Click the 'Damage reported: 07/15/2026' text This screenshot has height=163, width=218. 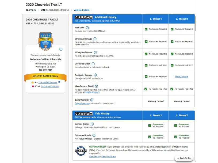point(89,78)
